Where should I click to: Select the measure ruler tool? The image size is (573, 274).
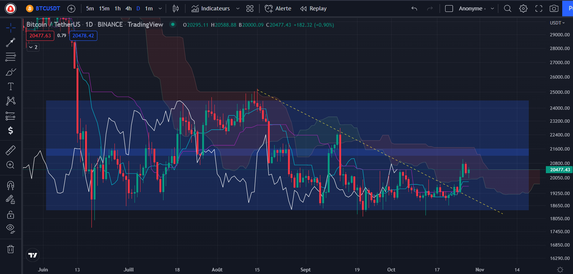tap(10, 150)
